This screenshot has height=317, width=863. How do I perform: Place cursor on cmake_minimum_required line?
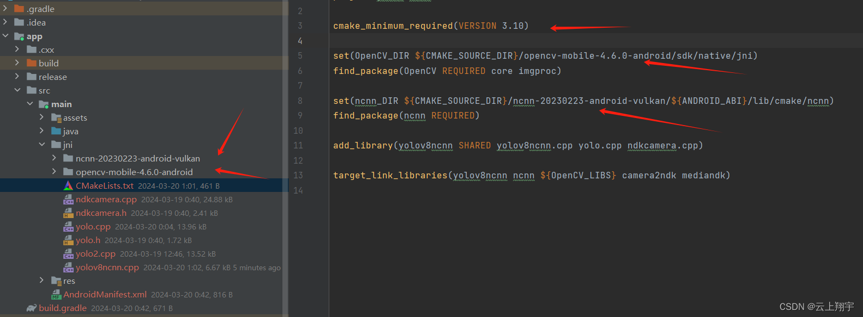click(x=431, y=26)
